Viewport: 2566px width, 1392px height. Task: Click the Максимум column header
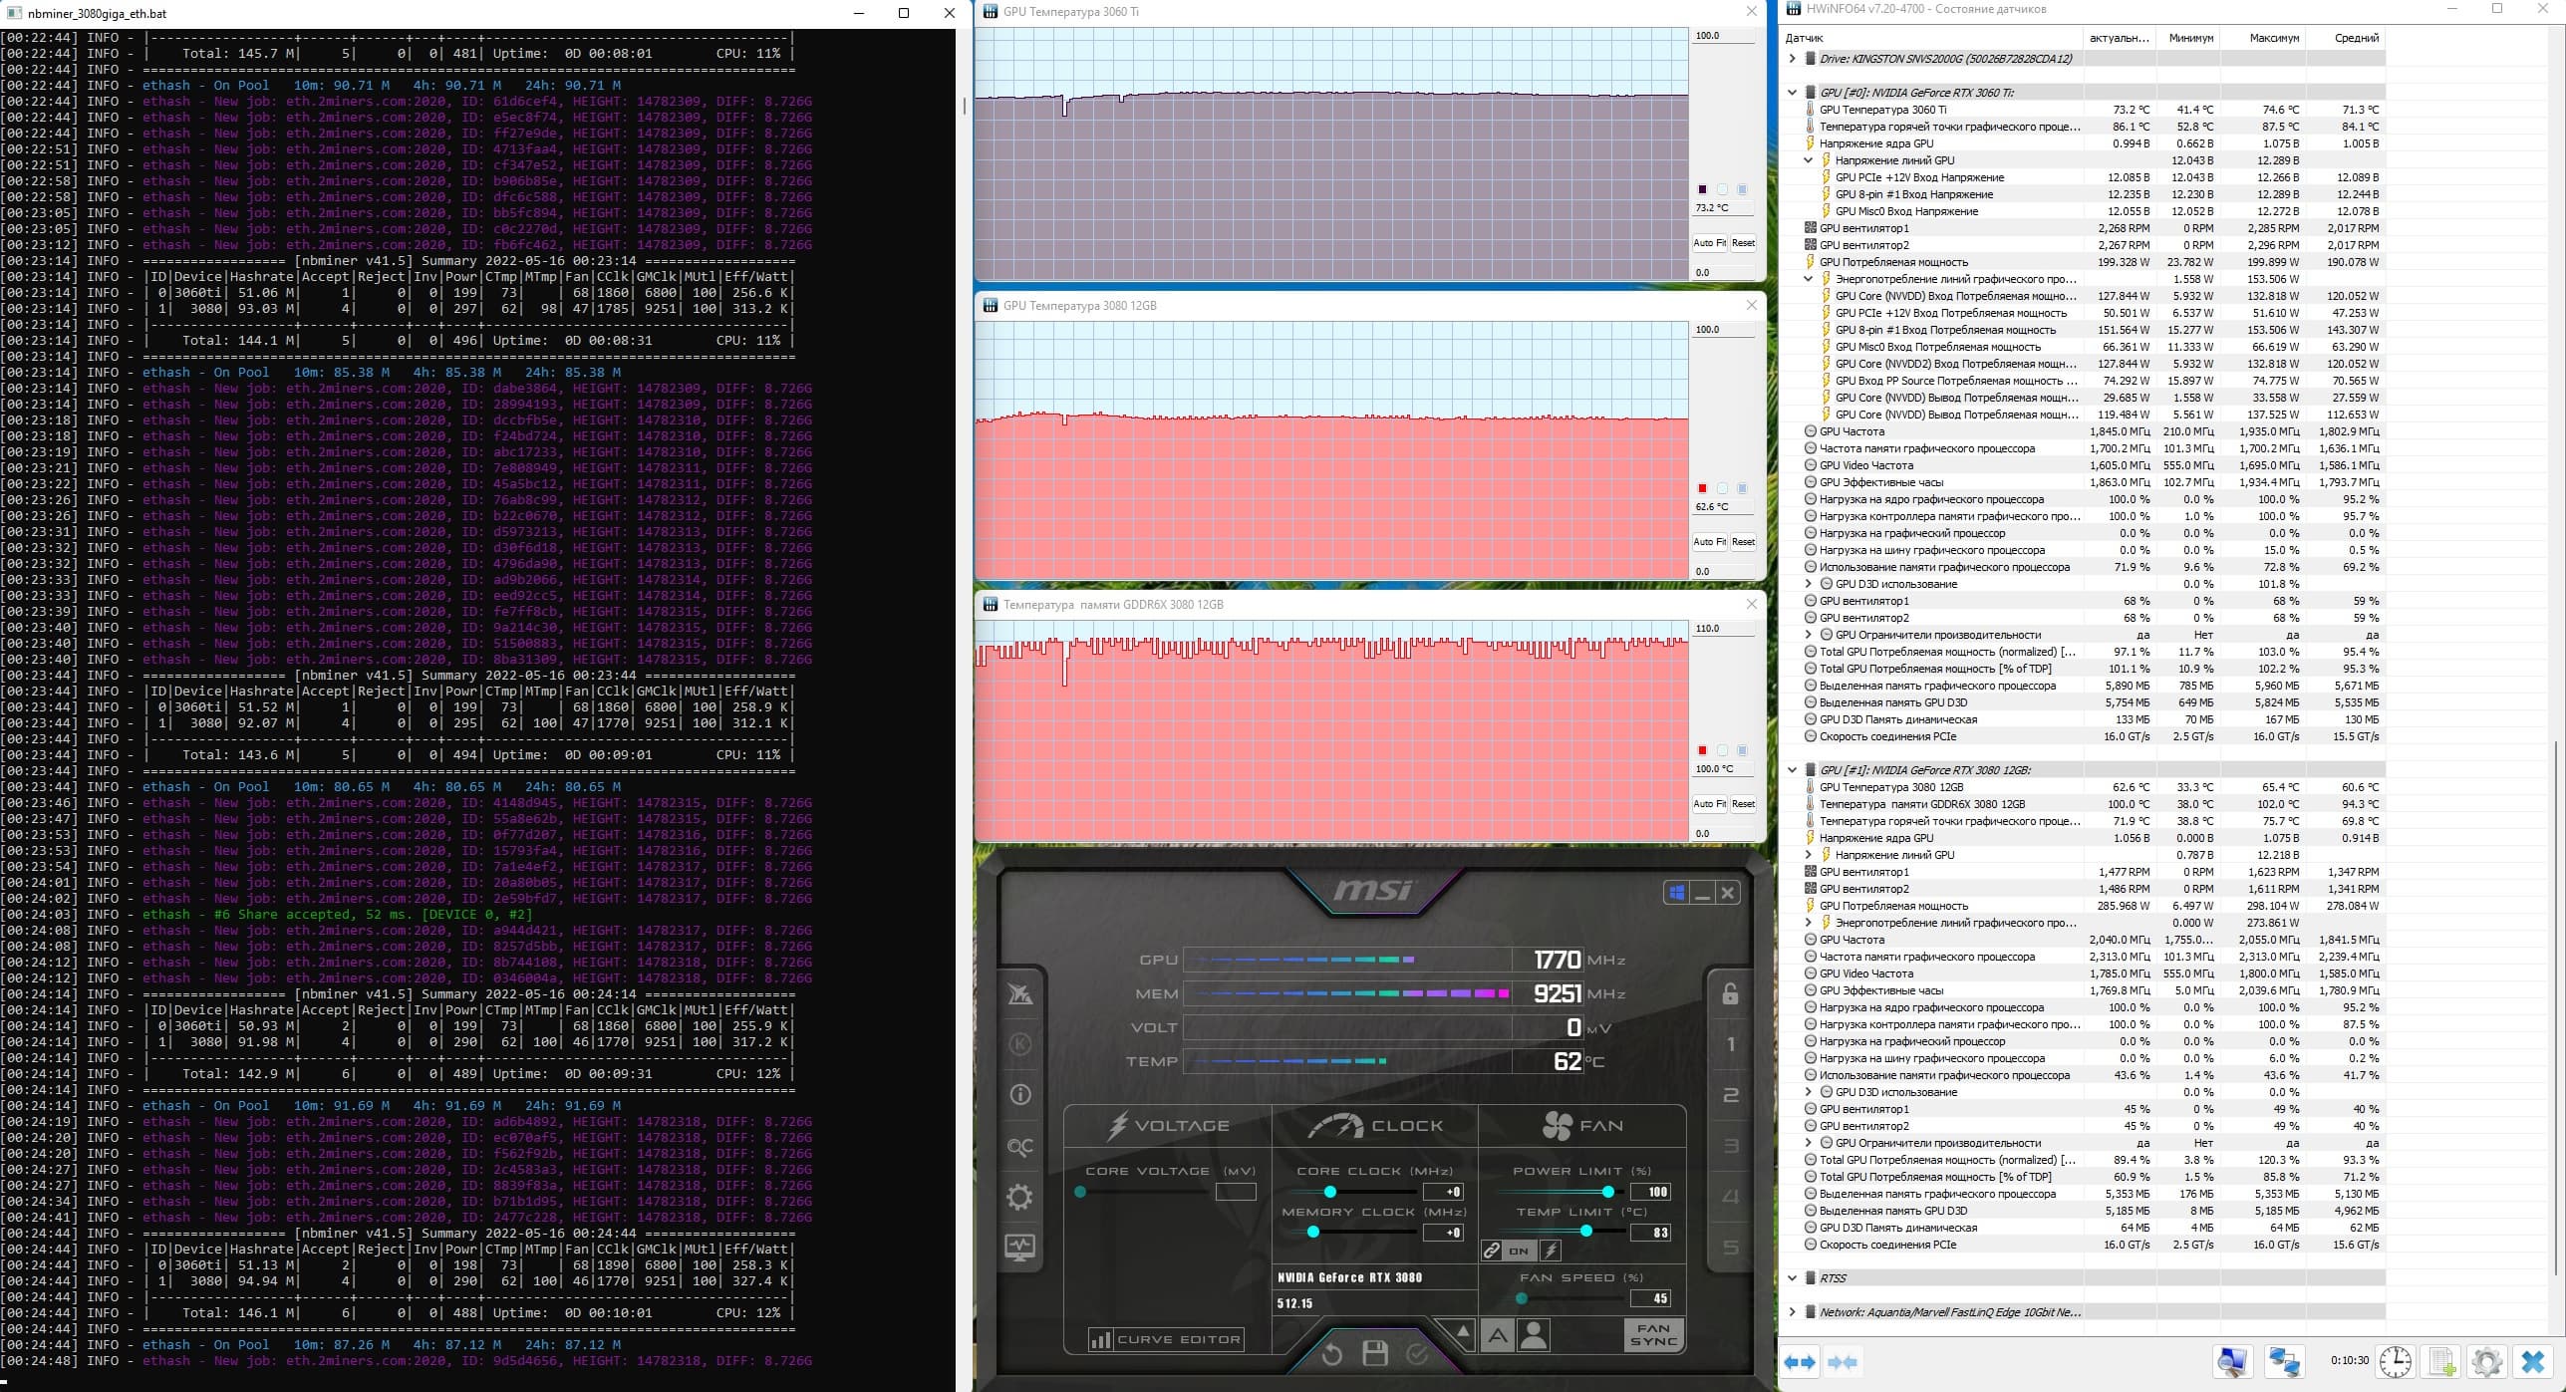pos(2274,38)
